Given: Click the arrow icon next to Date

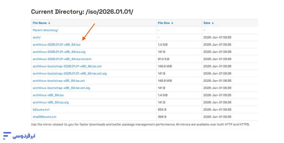Looking at the screenshot, I should [213, 23].
